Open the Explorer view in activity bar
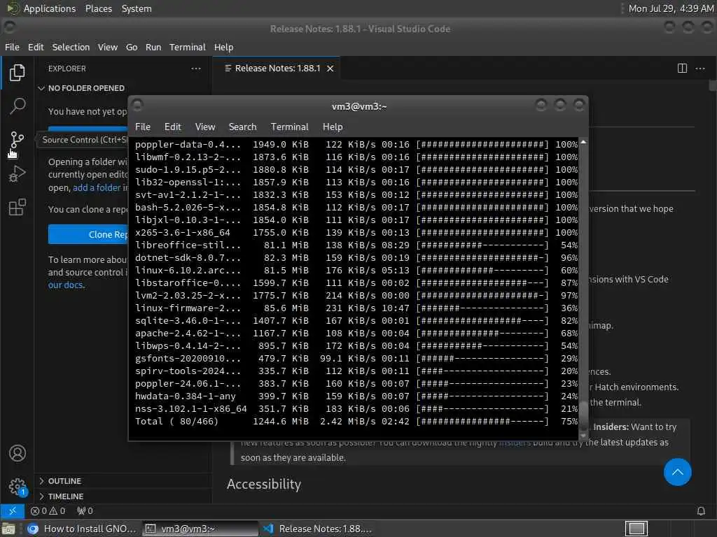The width and height of the screenshot is (717, 537). click(x=18, y=72)
